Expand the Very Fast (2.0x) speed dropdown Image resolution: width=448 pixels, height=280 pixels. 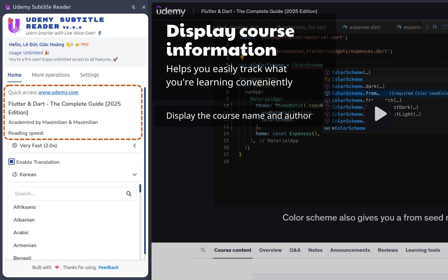pyautogui.click(x=75, y=146)
